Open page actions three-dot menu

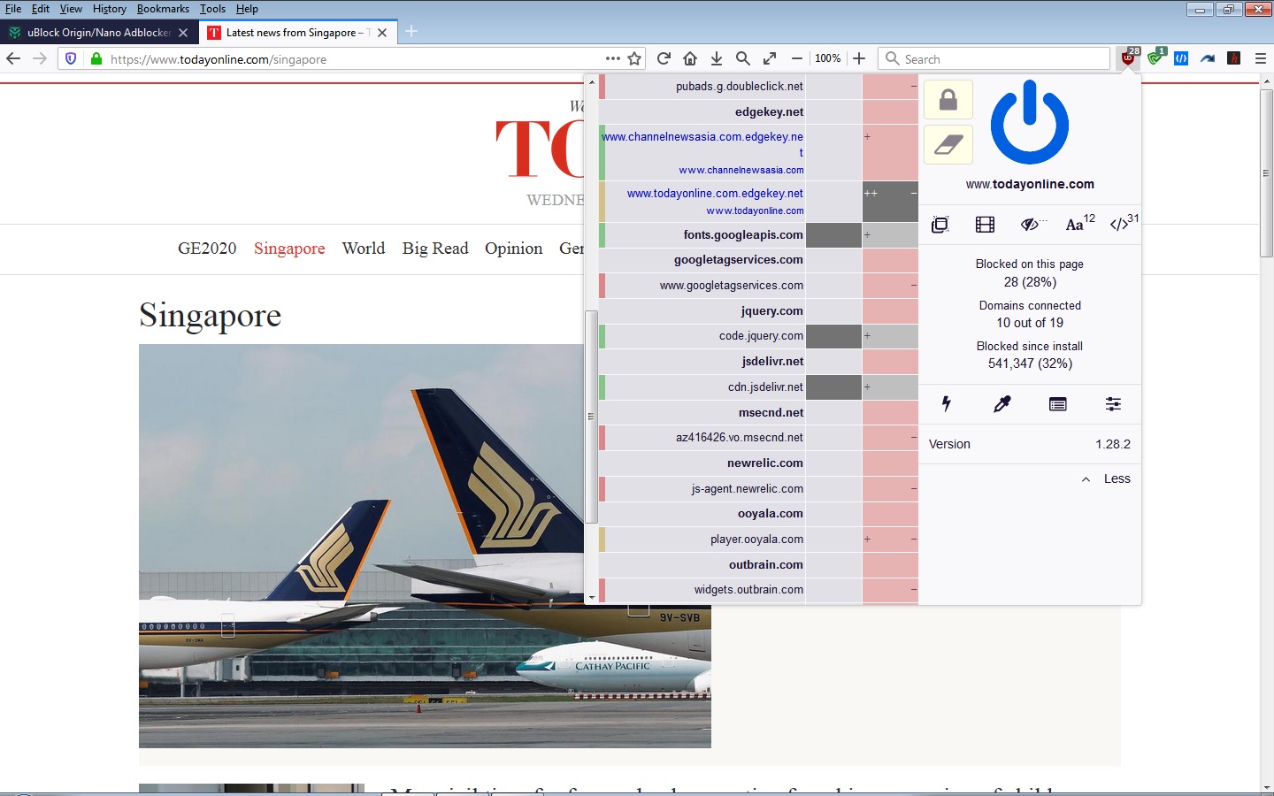pos(612,58)
